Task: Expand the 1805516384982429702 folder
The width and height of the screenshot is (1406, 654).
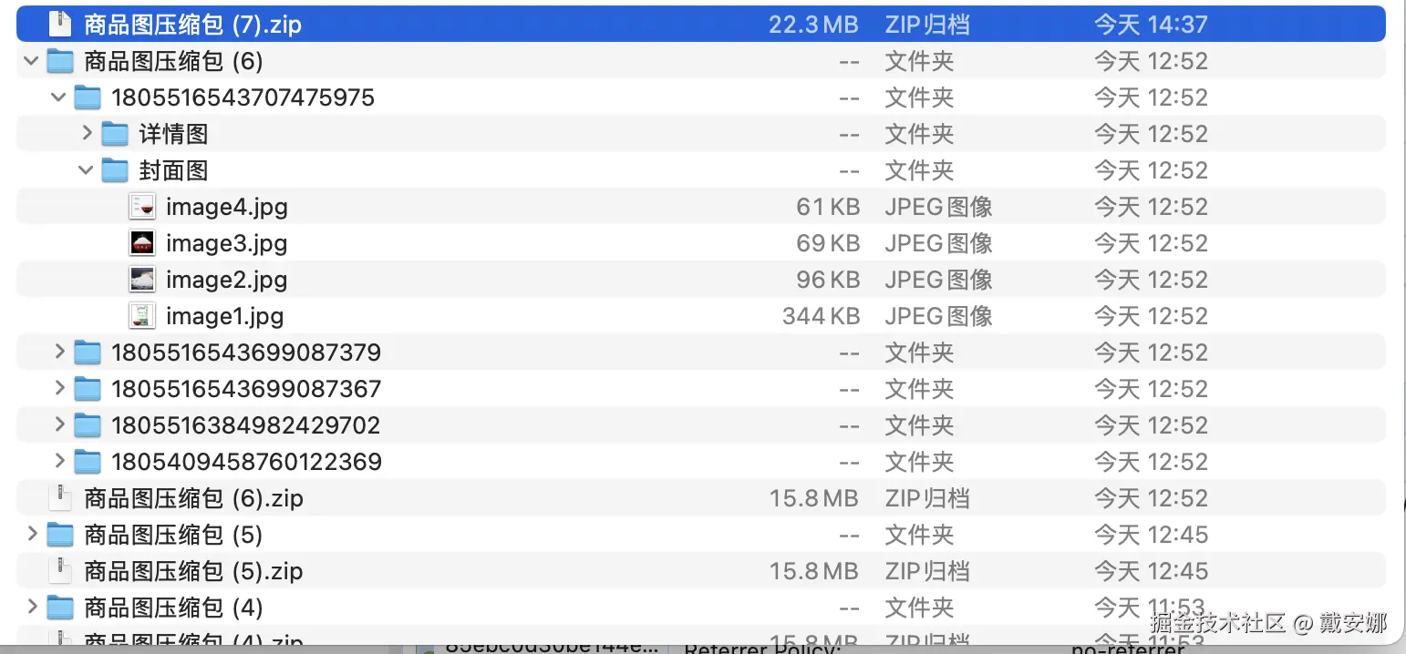Action: tap(60, 424)
